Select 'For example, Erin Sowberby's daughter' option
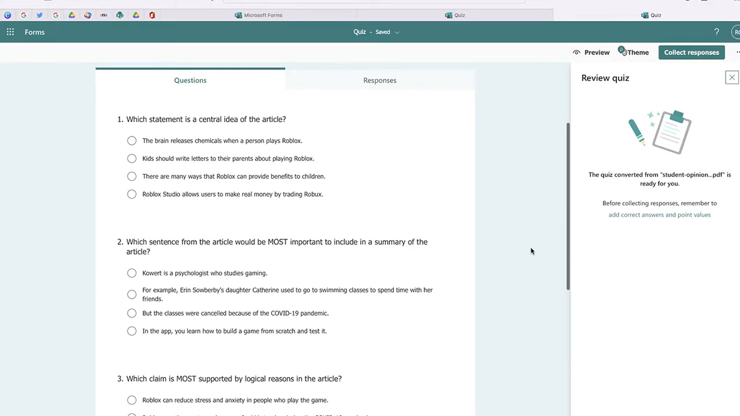This screenshot has height=416, width=740. click(x=132, y=294)
